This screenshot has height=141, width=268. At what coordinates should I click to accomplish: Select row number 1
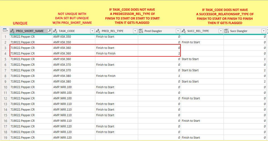point(5,37)
